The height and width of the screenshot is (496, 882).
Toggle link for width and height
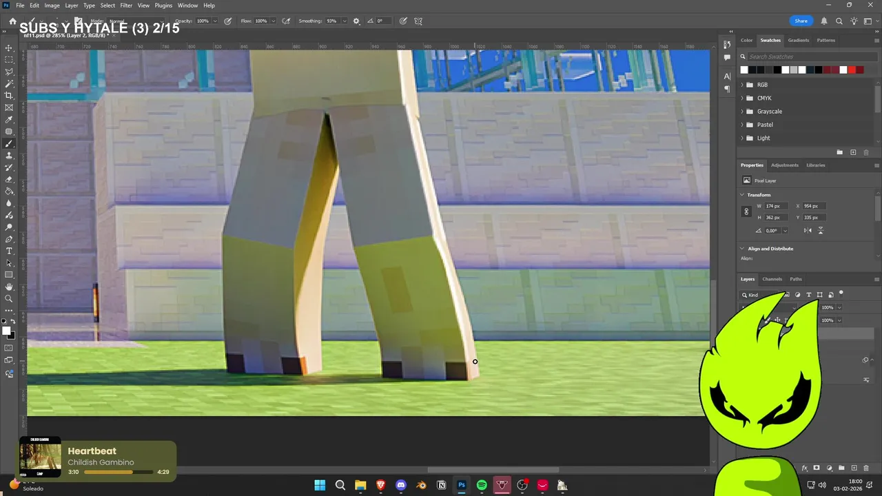(x=746, y=211)
